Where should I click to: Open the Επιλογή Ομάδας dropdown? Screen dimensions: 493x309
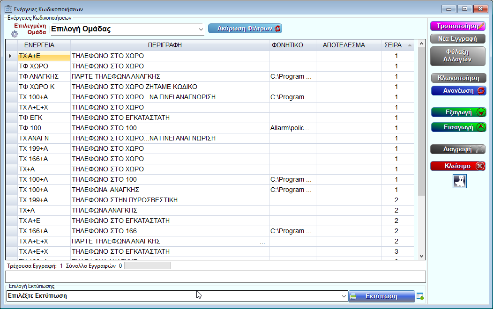[x=201, y=29]
